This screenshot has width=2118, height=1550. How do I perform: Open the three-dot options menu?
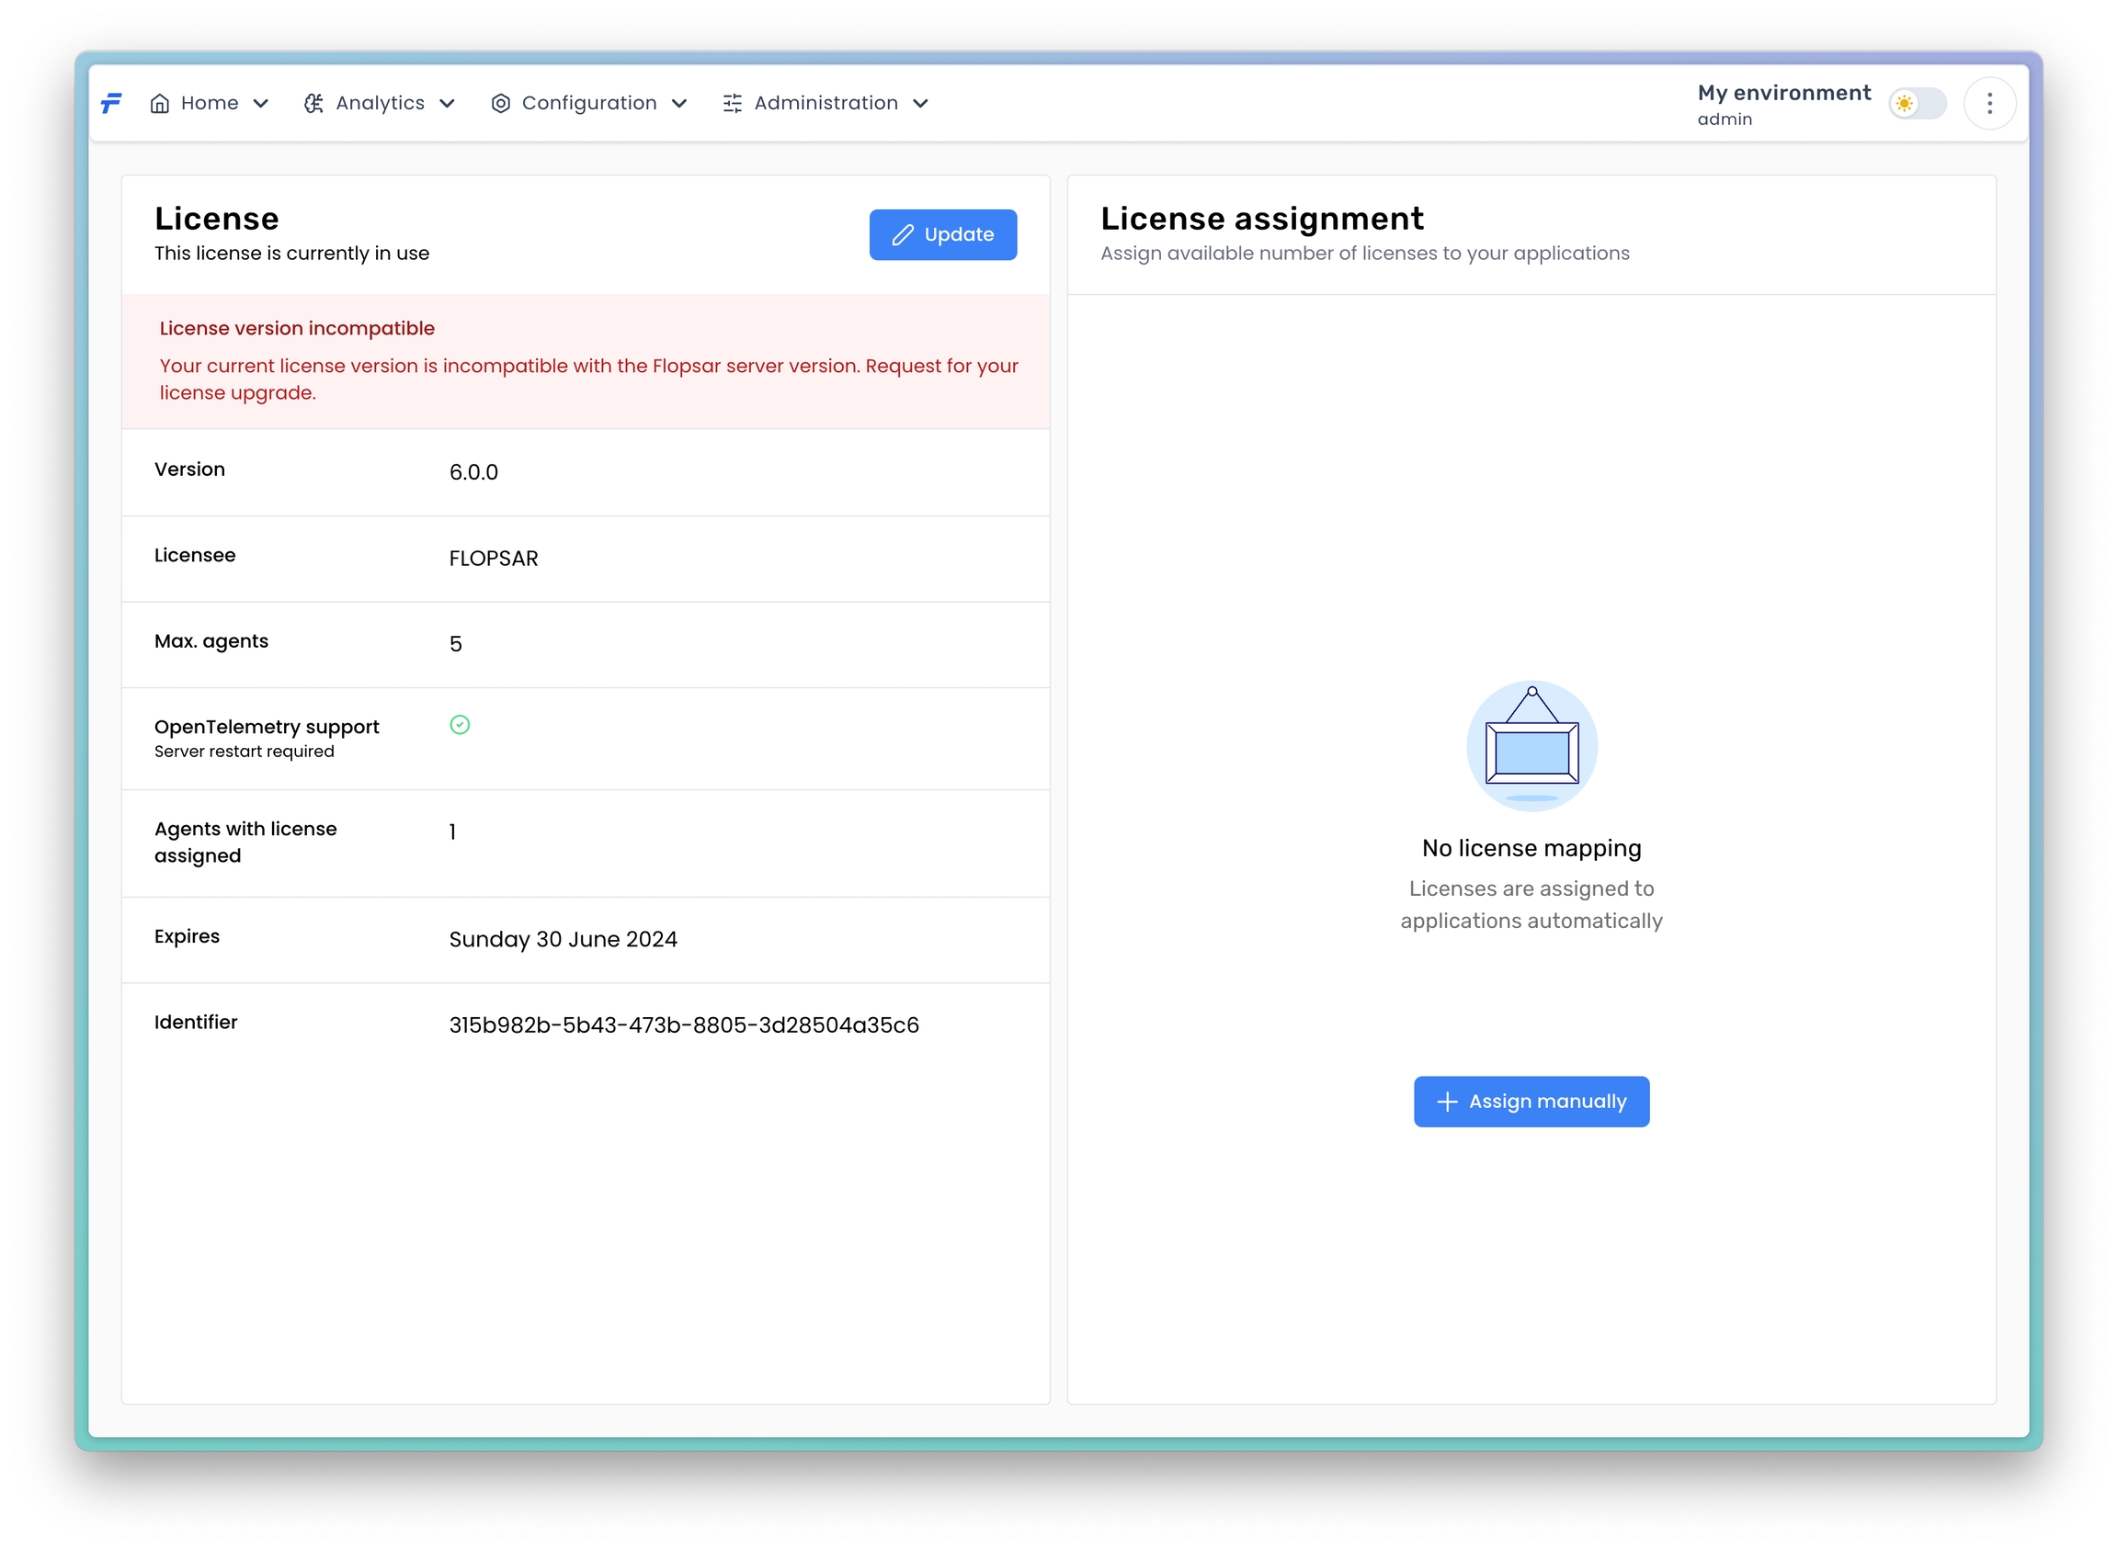tap(1988, 103)
